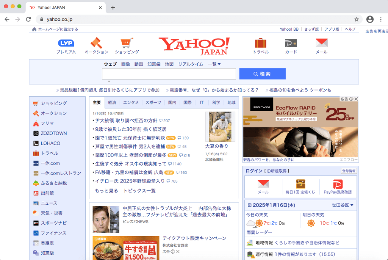Open the Mail envelope icon in header
The height and width of the screenshot is (260, 388).
pos(321,43)
